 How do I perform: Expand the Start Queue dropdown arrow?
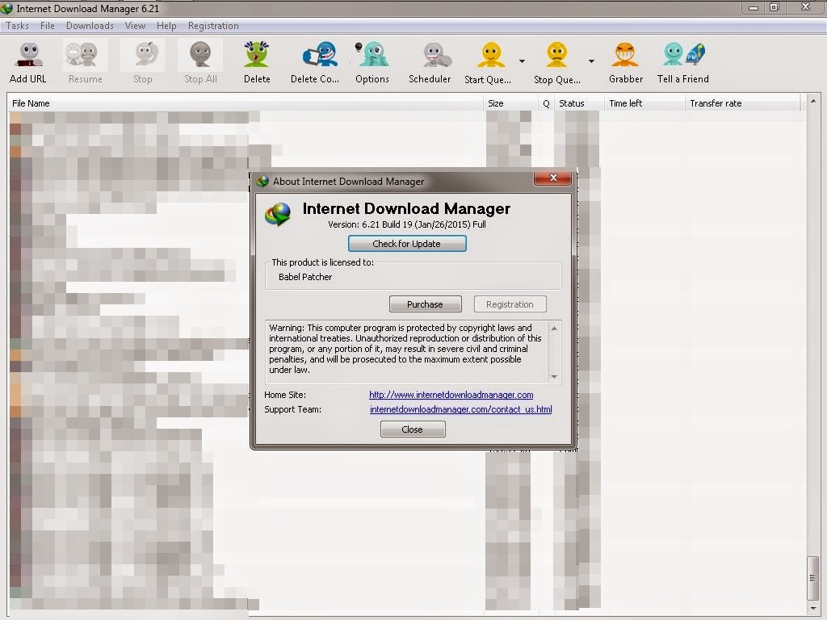click(522, 61)
